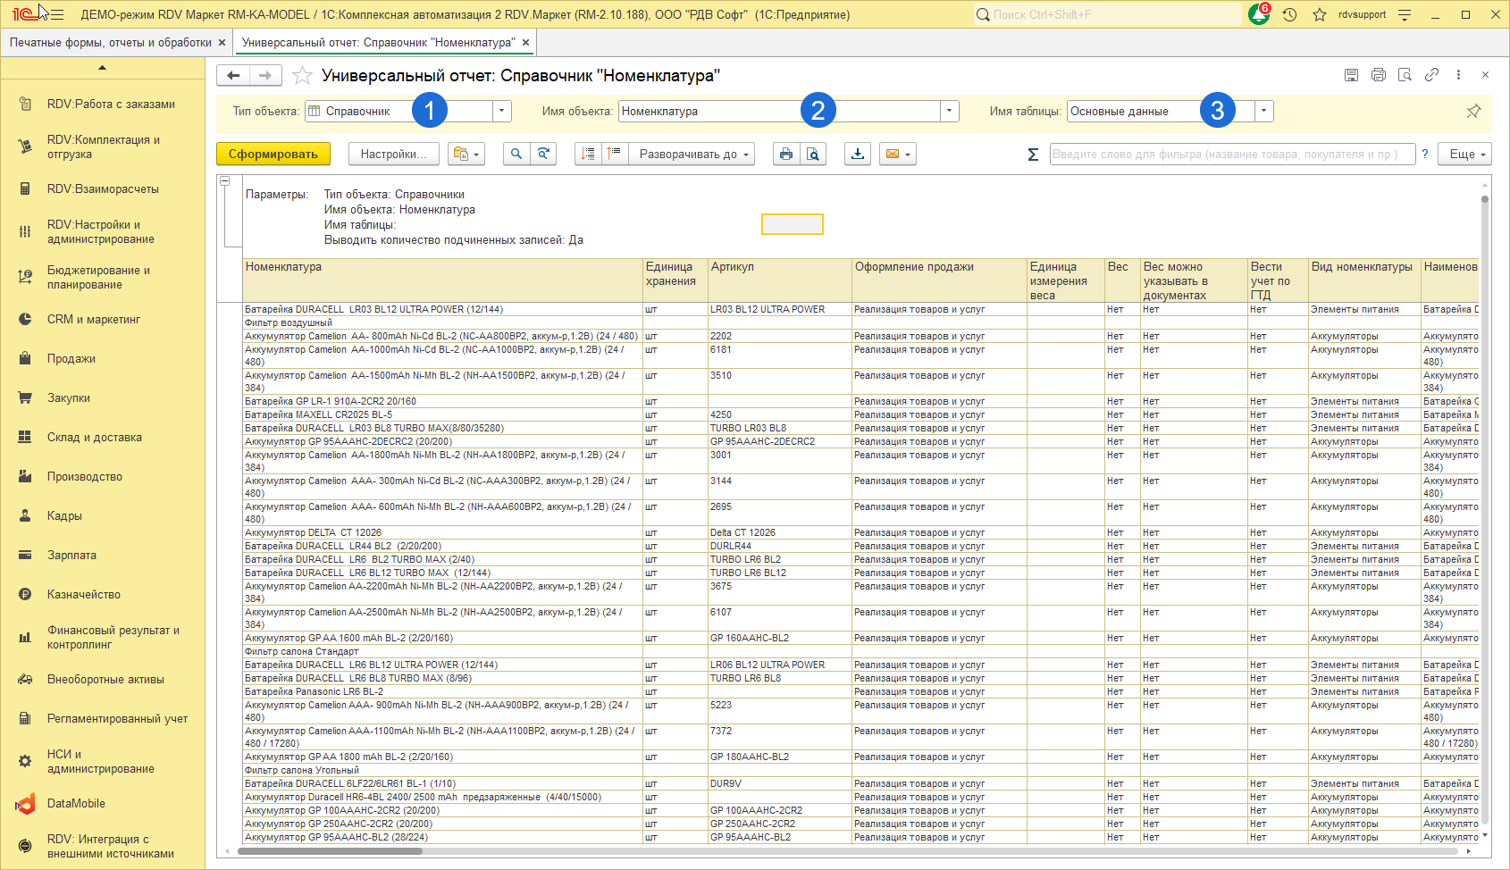The height and width of the screenshot is (870, 1510).
Task: Expand the Тип объекта dropdown
Action: [502, 111]
